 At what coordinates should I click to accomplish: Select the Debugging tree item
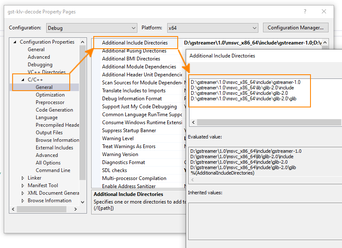[40, 65]
